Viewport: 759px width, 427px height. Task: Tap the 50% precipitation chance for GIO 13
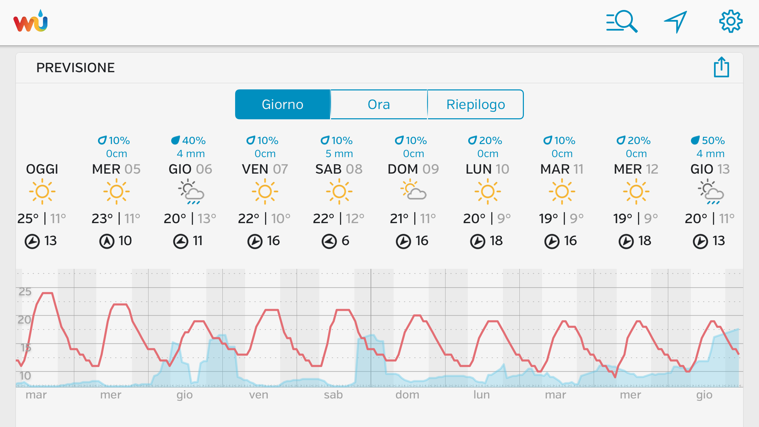coord(708,141)
